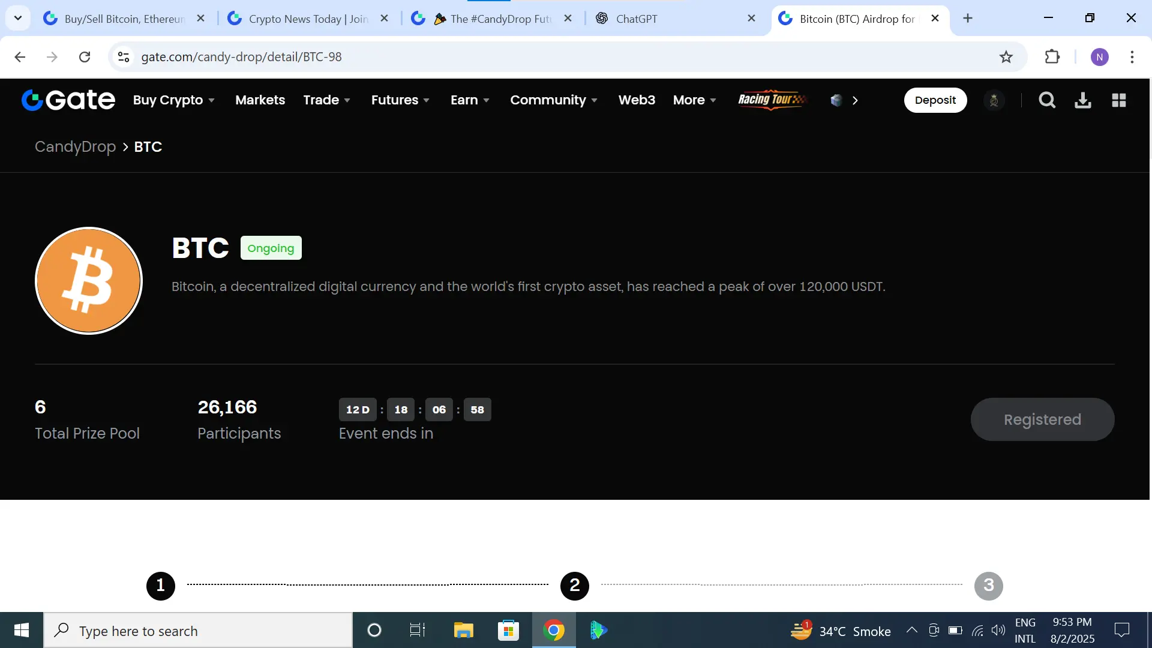Click Chrome icon in taskbar

pos(554,631)
